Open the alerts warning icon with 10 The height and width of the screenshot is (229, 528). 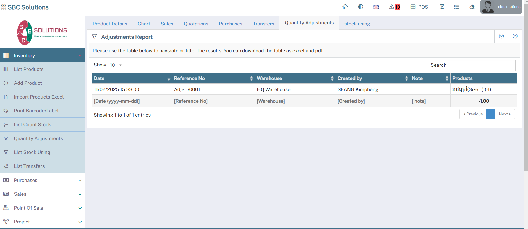click(x=394, y=7)
